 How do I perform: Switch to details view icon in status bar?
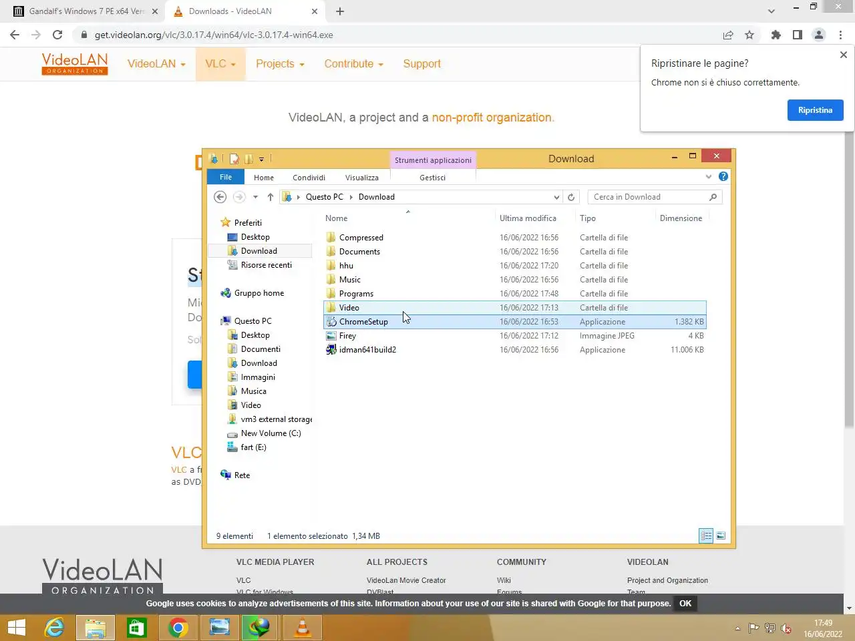[706, 536]
